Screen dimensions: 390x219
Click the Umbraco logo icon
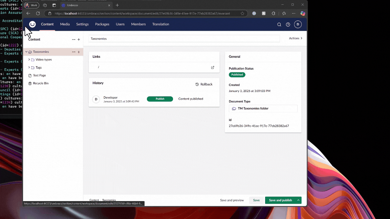point(32,24)
